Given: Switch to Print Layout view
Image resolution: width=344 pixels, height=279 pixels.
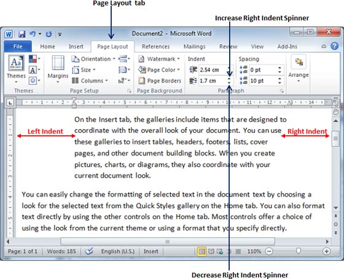Looking at the screenshot, I should pyautogui.click(x=201, y=251).
